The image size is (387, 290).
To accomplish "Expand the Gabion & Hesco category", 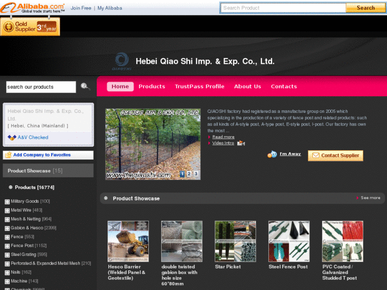I will (7, 228).
